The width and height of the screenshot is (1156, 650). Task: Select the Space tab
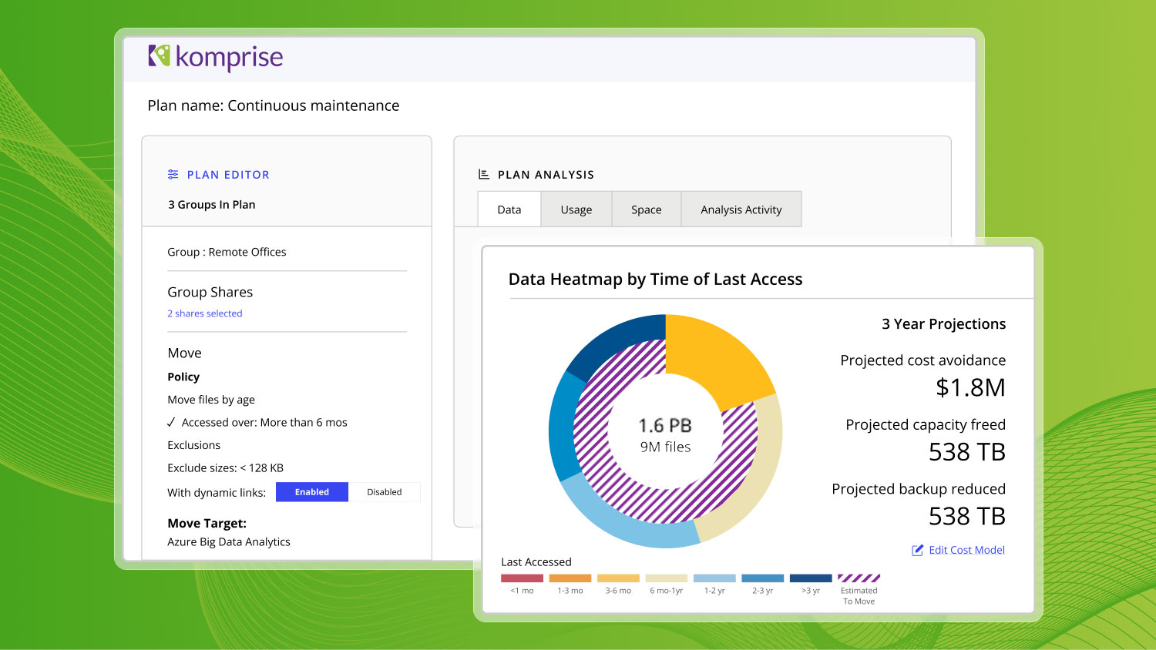[x=646, y=209]
